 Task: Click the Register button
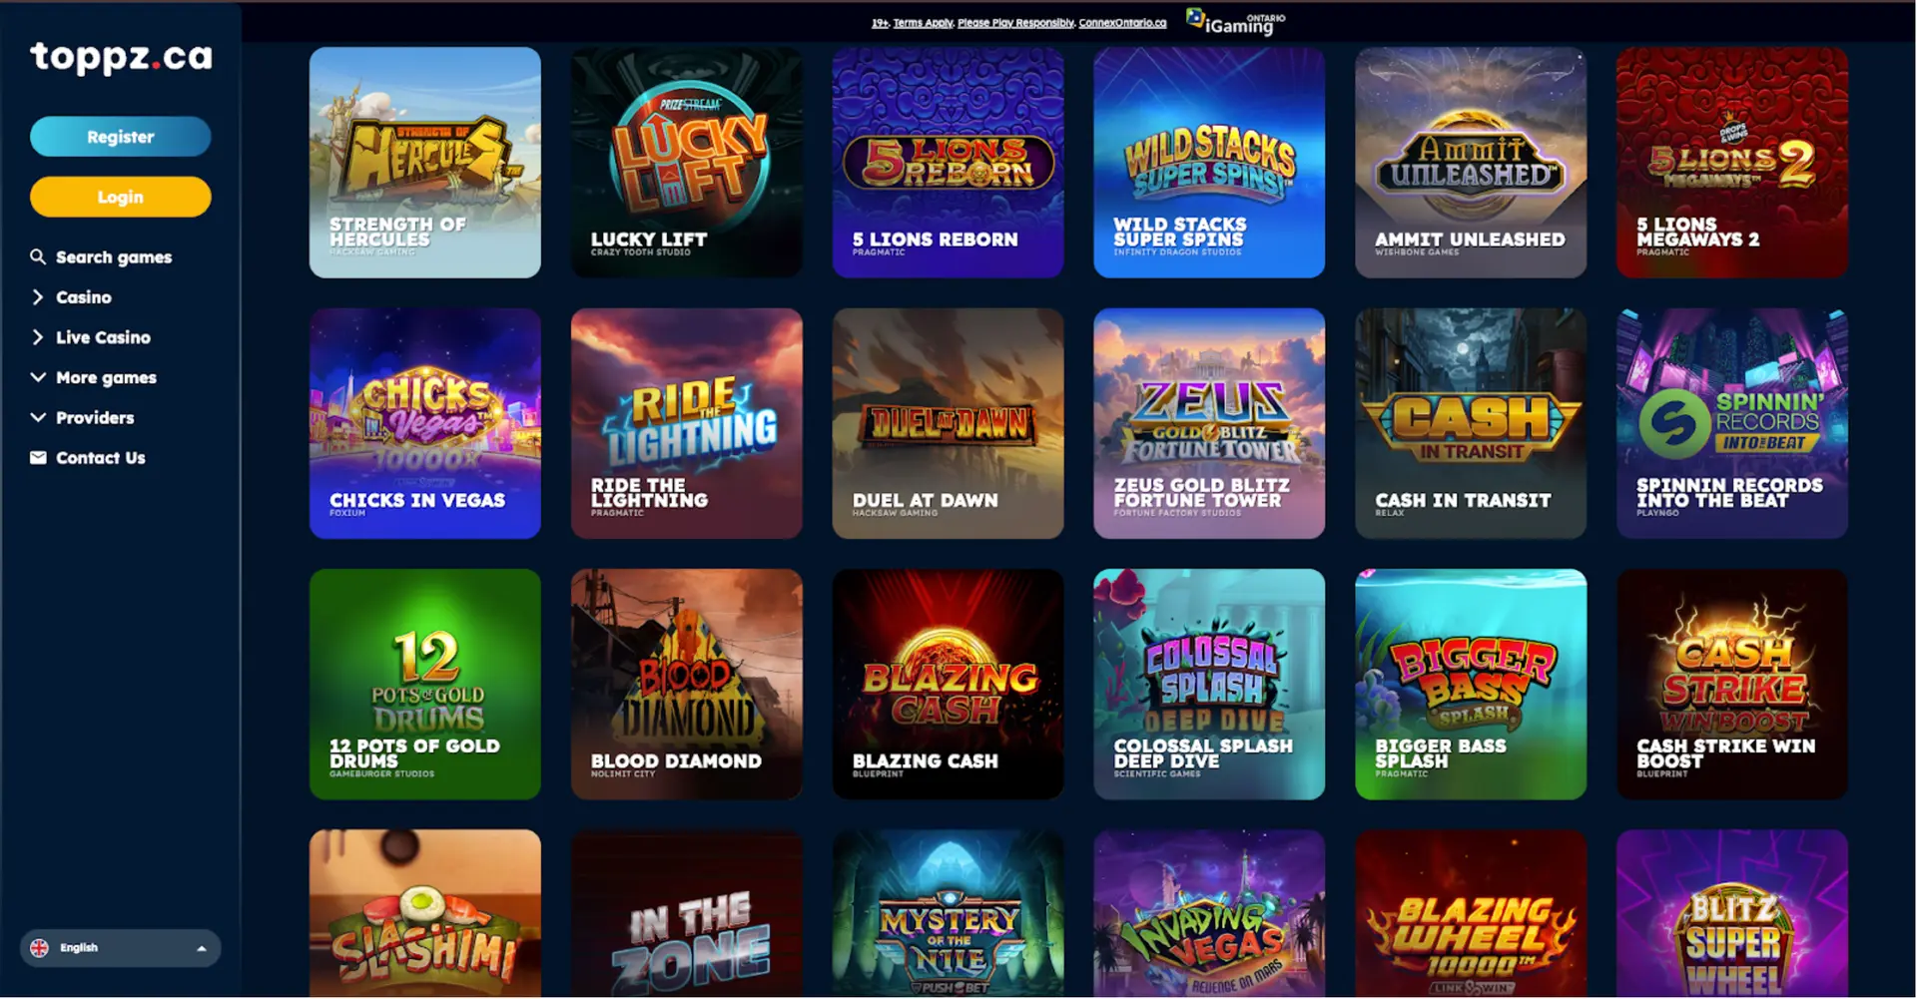121,137
